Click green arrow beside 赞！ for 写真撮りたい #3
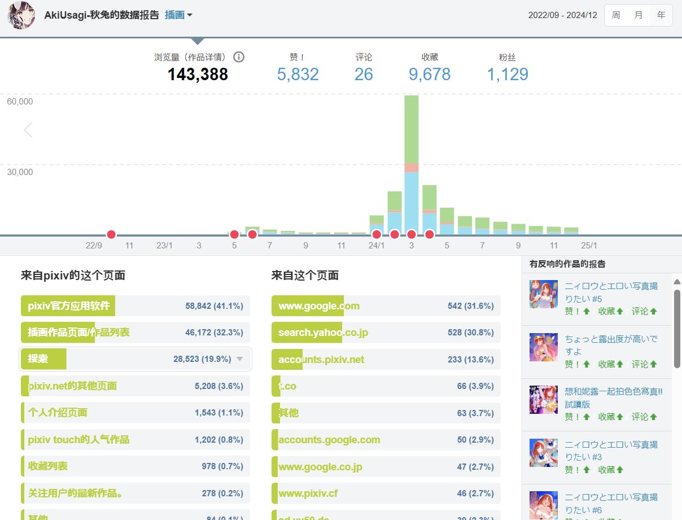682x520 pixels. tap(587, 470)
